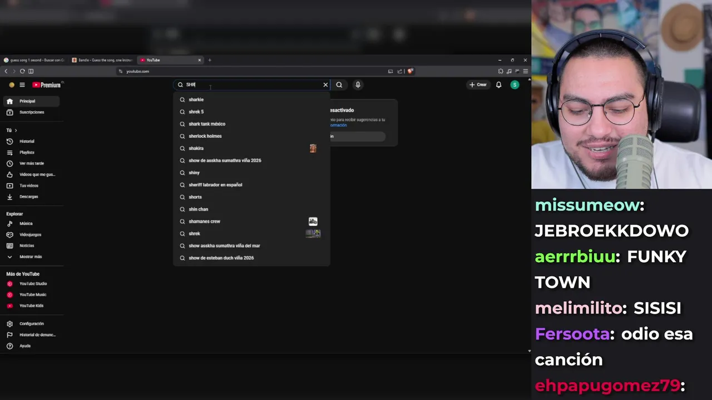Viewport: 712px width, 400px height.
Task: Click the magnifier search button
Action: click(x=339, y=85)
